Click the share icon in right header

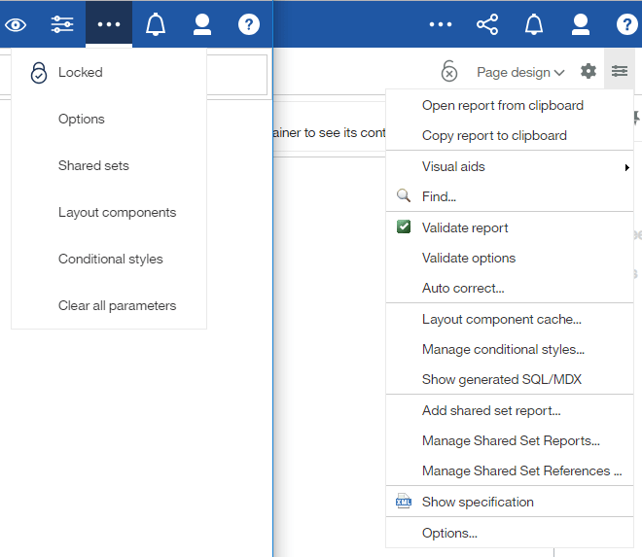(487, 24)
